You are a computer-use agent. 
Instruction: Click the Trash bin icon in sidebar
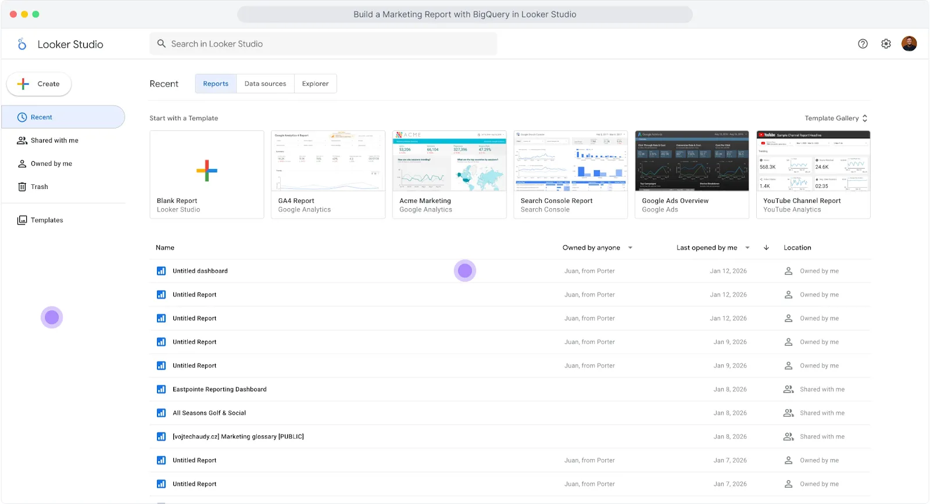pos(22,187)
